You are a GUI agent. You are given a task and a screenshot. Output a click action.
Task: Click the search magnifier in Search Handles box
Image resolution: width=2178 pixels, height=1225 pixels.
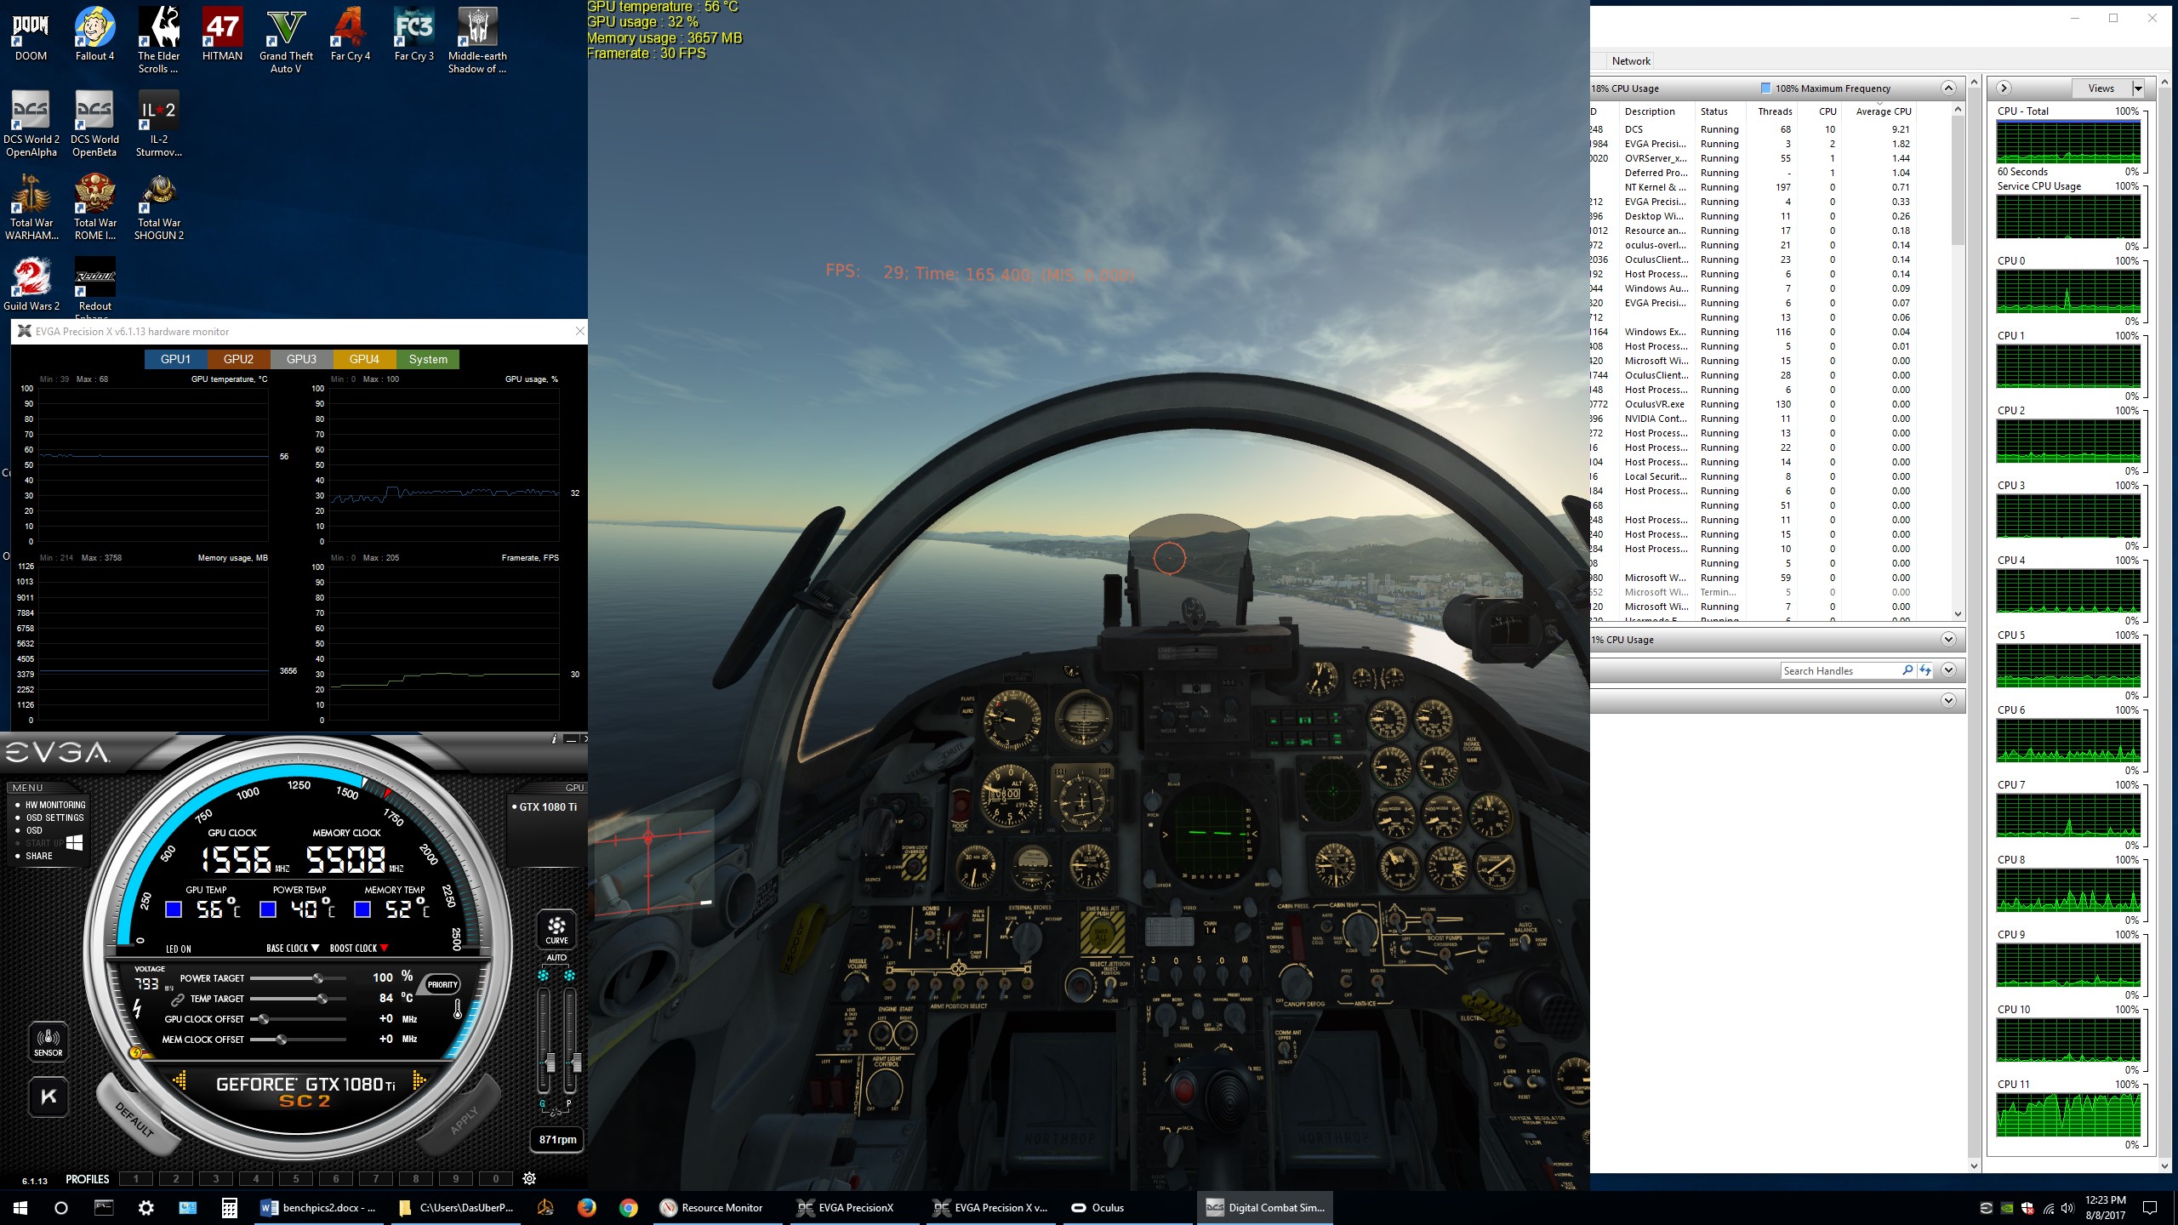pyautogui.click(x=1907, y=670)
